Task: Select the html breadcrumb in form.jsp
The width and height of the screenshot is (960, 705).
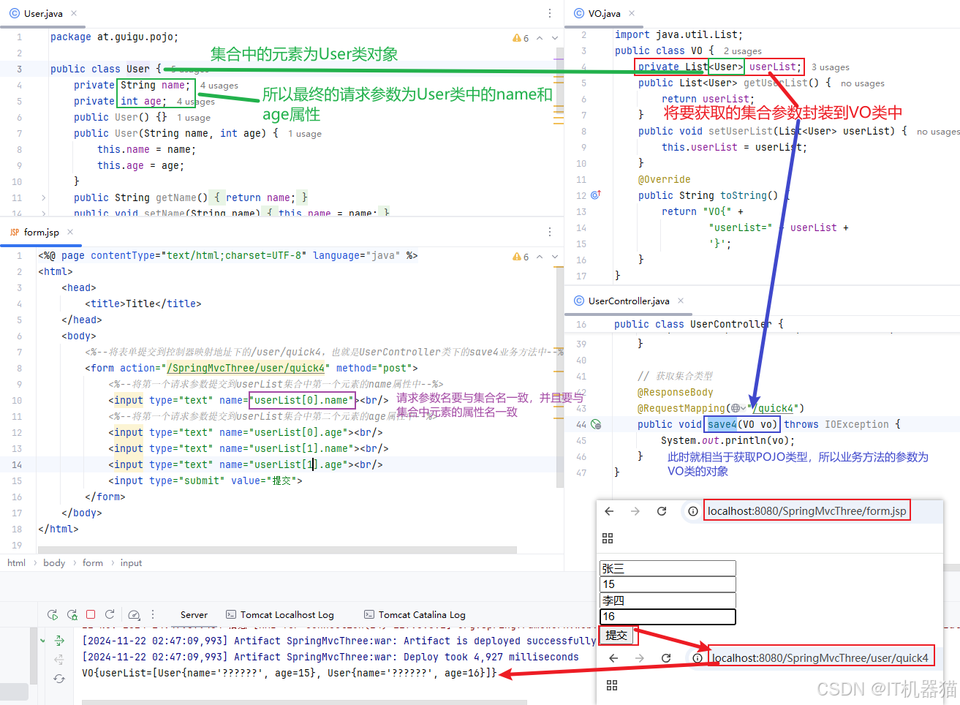Action: (16, 562)
